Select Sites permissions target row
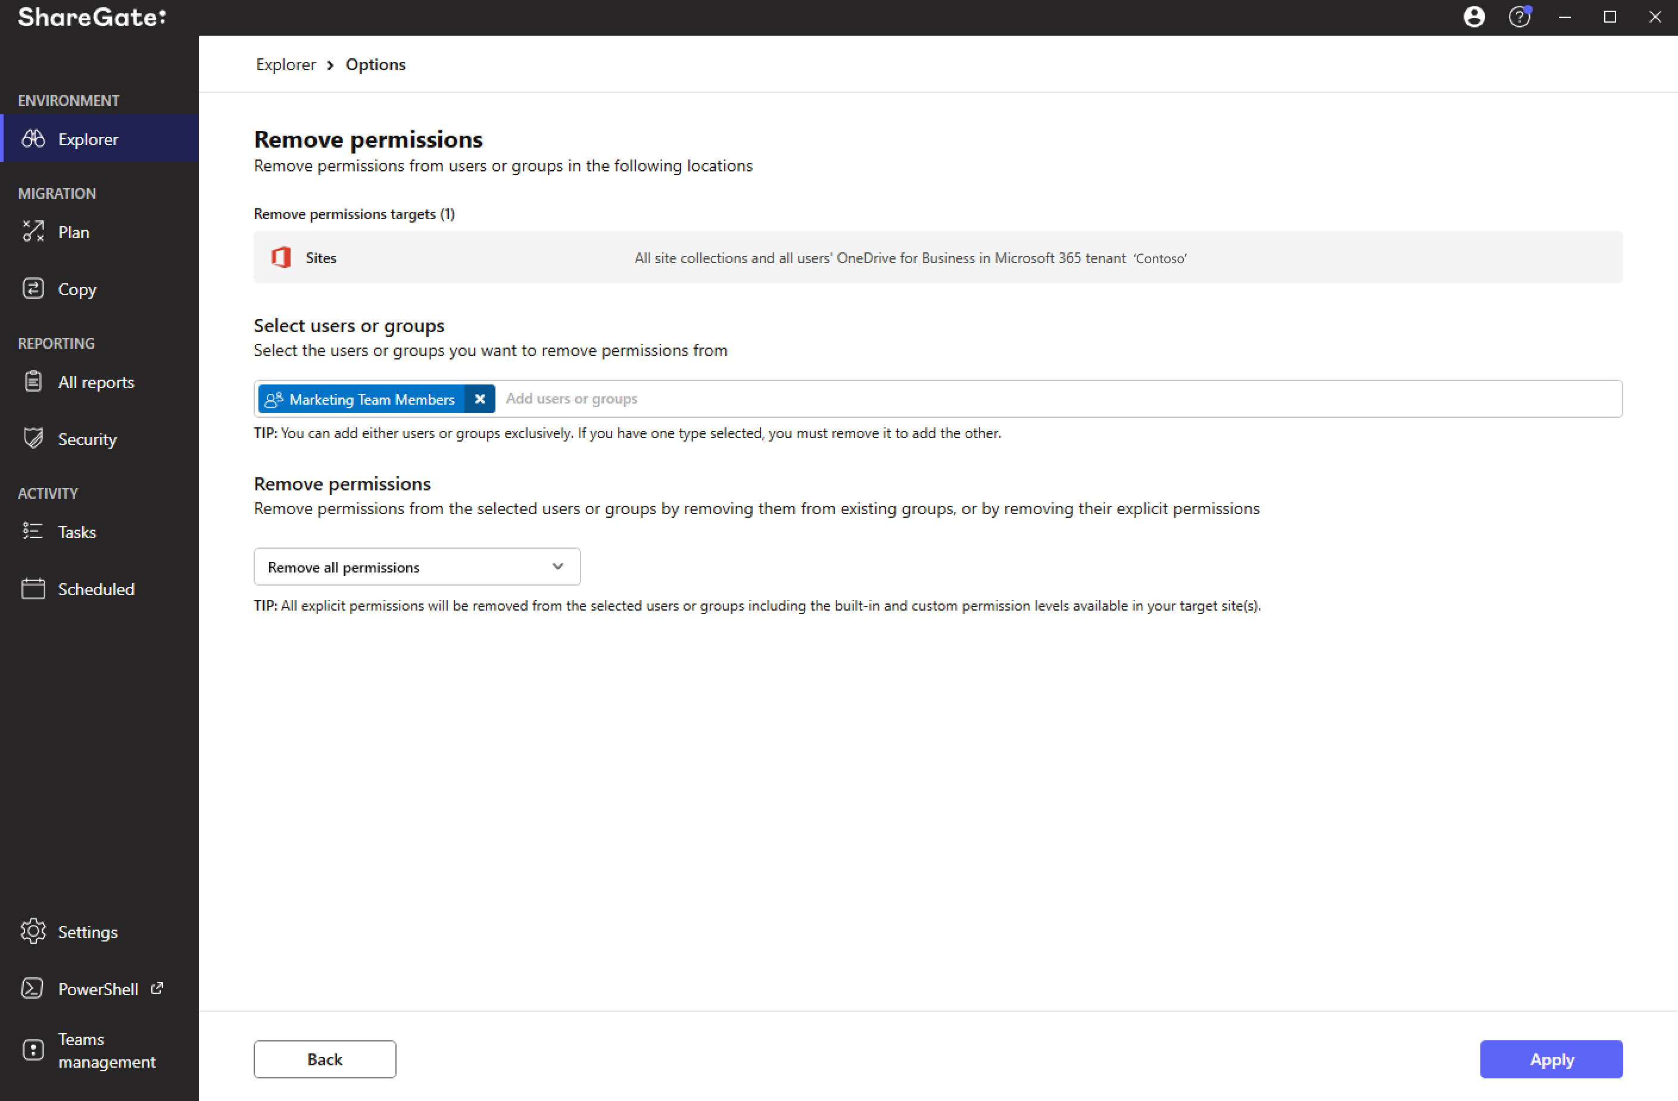The height and width of the screenshot is (1101, 1678). coord(938,257)
